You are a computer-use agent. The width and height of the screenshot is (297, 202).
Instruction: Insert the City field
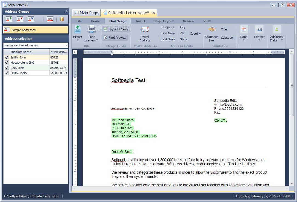point(182,27)
